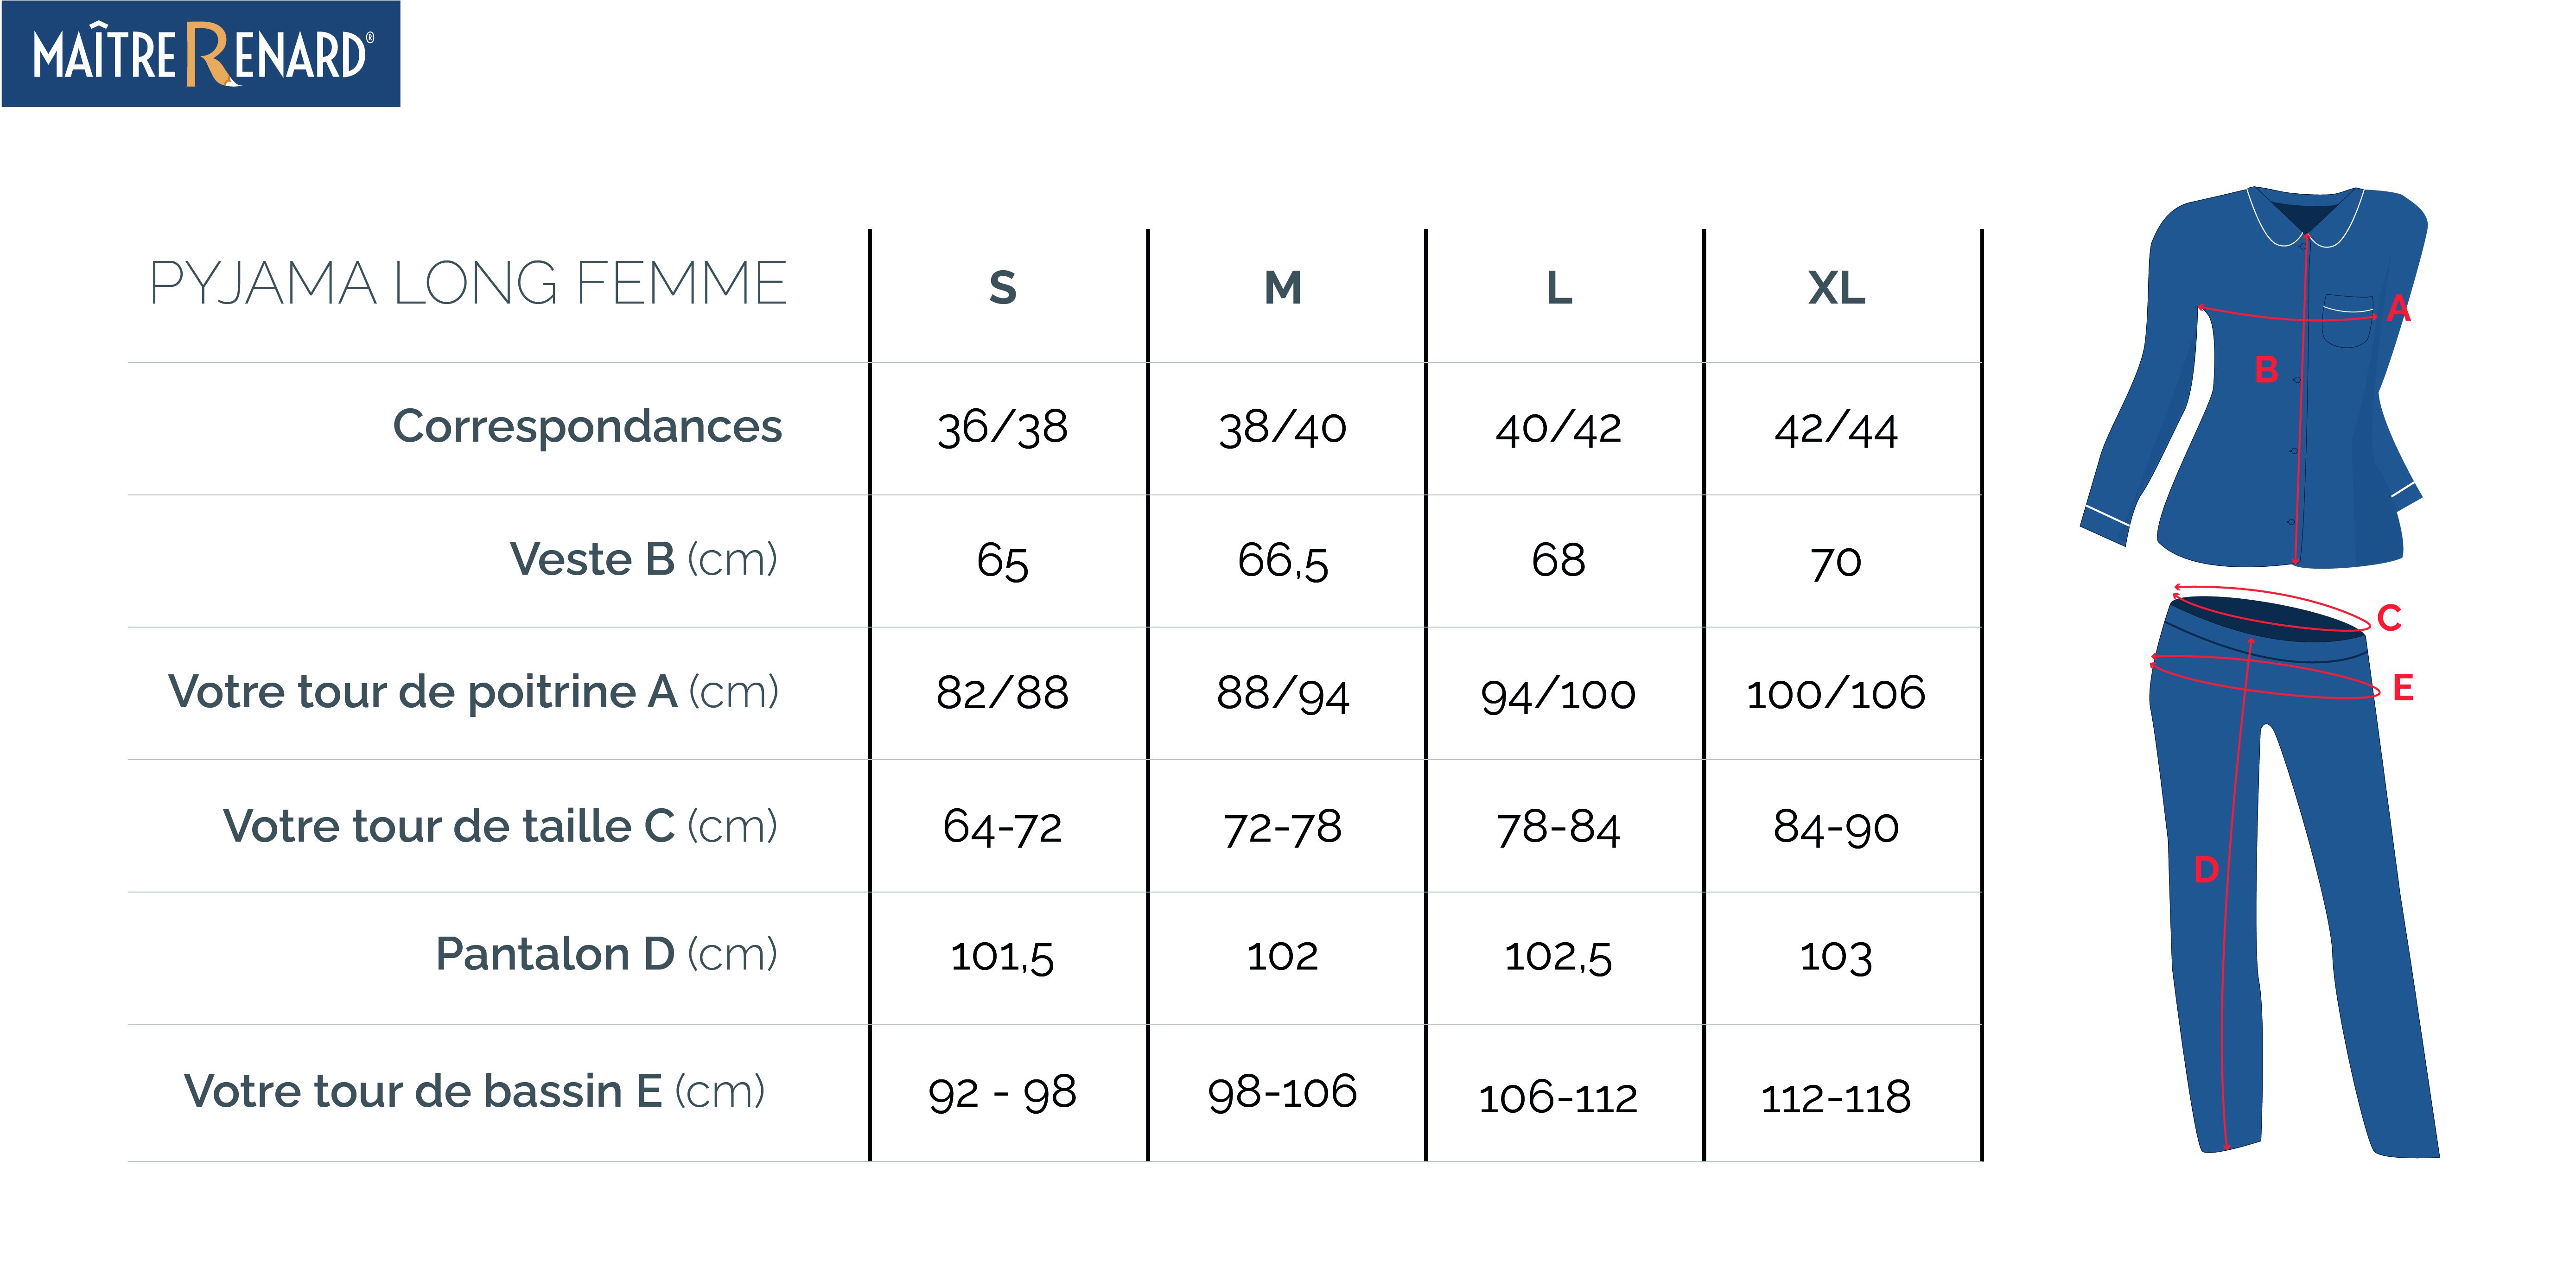
Task: Select the XL size column header
Action: (1836, 288)
